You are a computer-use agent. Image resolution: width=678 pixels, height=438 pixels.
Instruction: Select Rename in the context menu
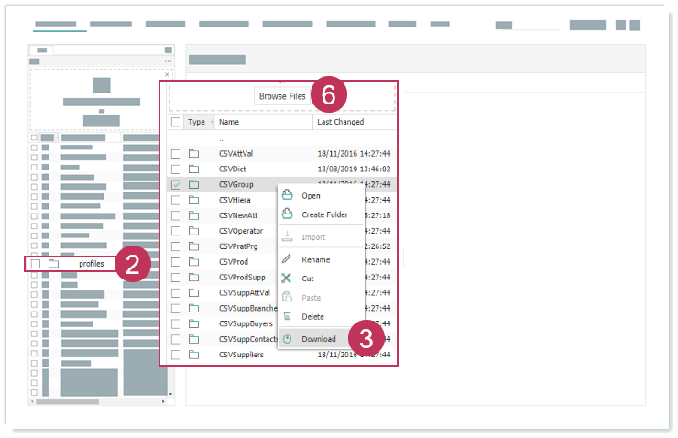tap(315, 259)
